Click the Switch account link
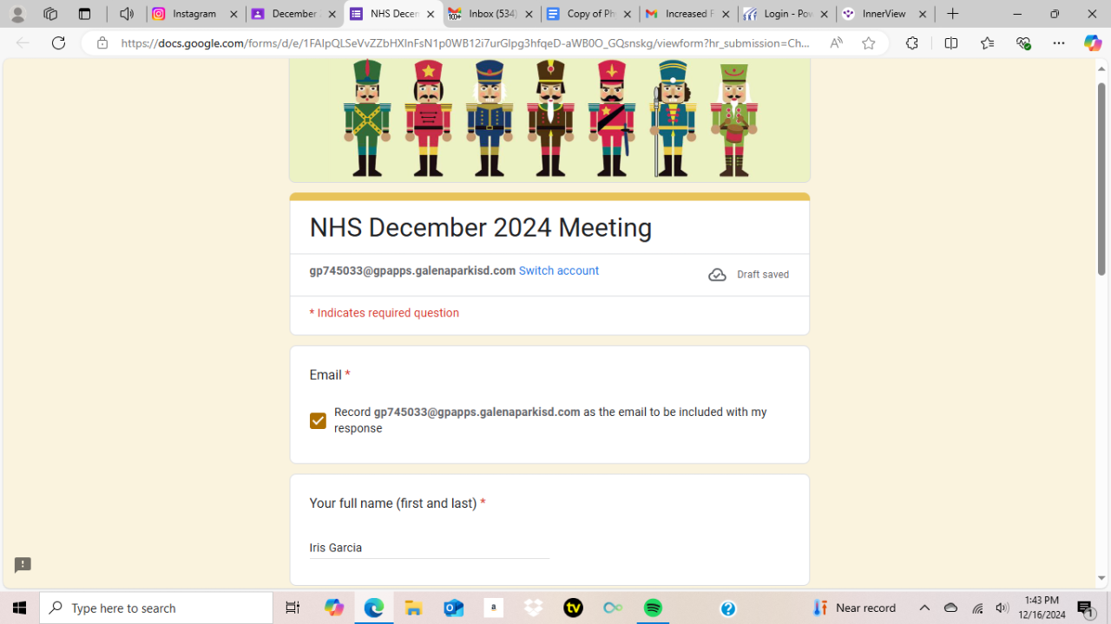The width and height of the screenshot is (1111, 624). pyautogui.click(x=558, y=271)
